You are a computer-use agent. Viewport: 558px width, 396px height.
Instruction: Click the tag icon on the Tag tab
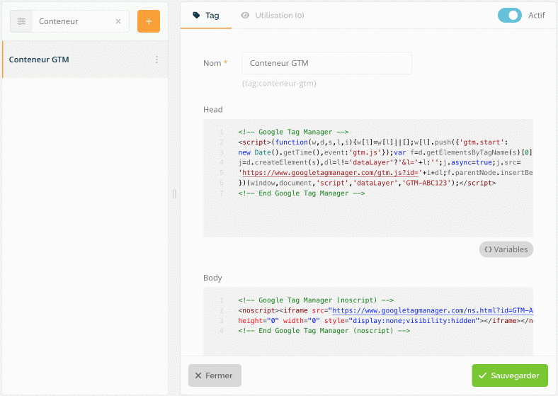coord(196,16)
